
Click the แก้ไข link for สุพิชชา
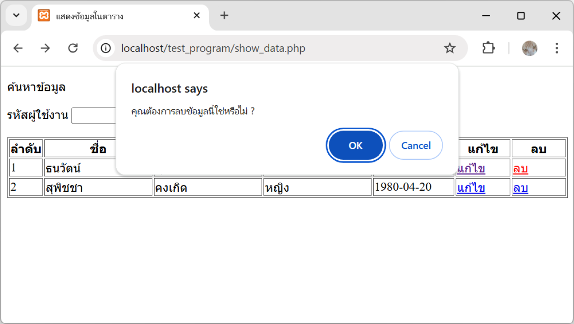point(471,188)
